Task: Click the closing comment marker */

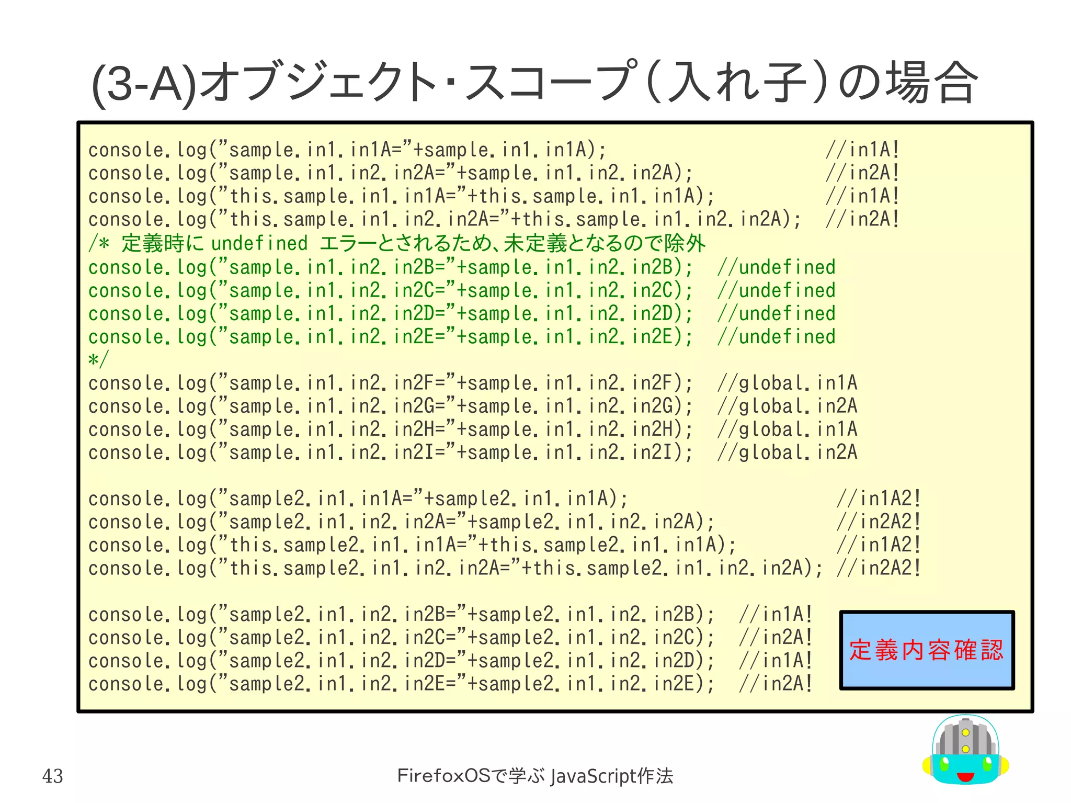Action: (x=98, y=360)
